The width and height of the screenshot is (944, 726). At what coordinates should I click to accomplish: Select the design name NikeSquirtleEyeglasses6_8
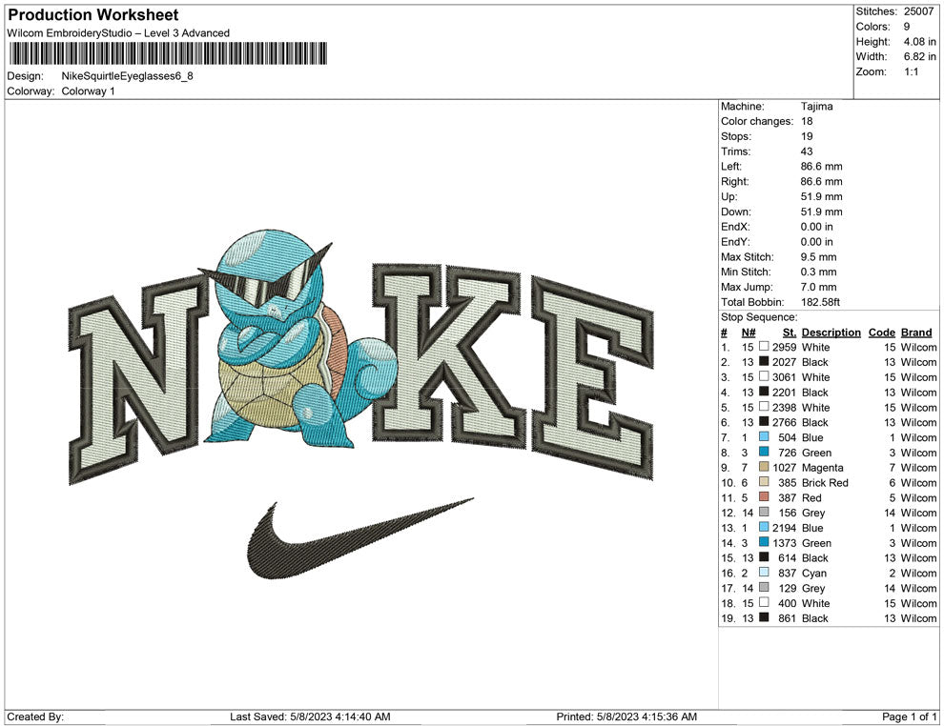pyautogui.click(x=127, y=76)
